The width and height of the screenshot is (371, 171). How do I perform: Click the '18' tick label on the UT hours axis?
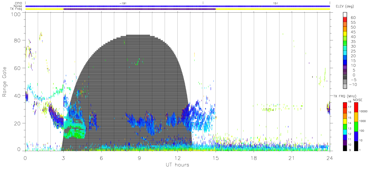coord(253,158)
